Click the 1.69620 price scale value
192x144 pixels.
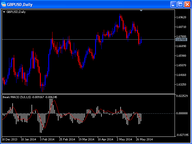tap(181, 17)
